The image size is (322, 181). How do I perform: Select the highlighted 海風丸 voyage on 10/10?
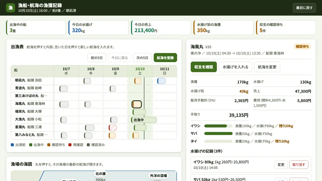[137, 104]
